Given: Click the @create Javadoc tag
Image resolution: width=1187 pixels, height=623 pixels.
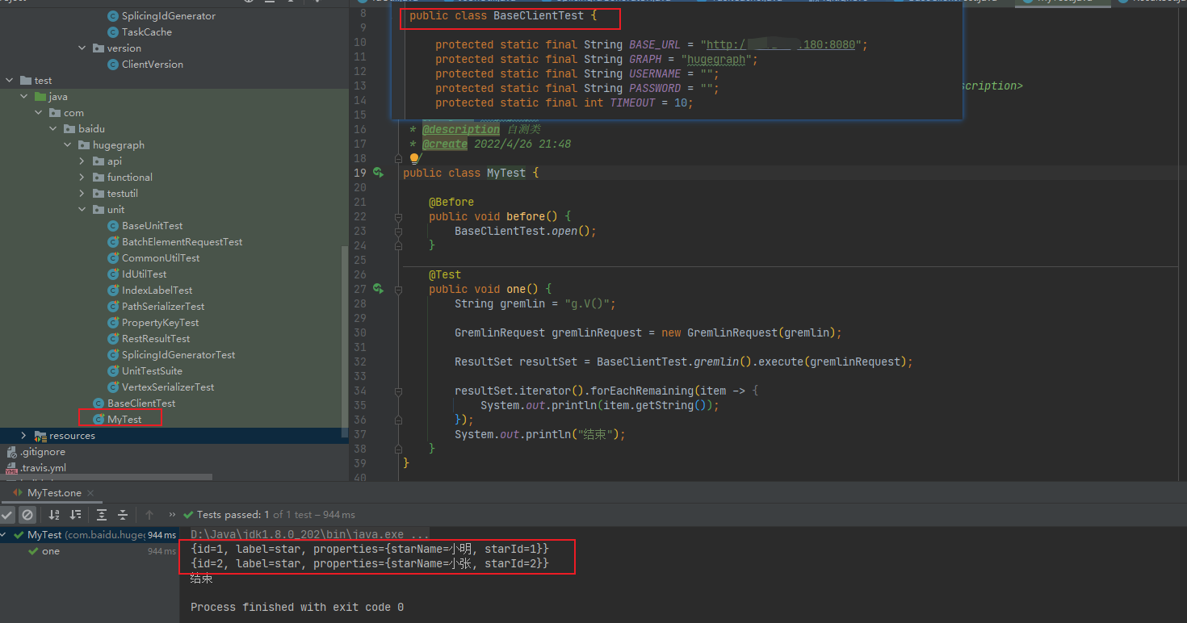Looking at the screenshot, I should [445, 144].
